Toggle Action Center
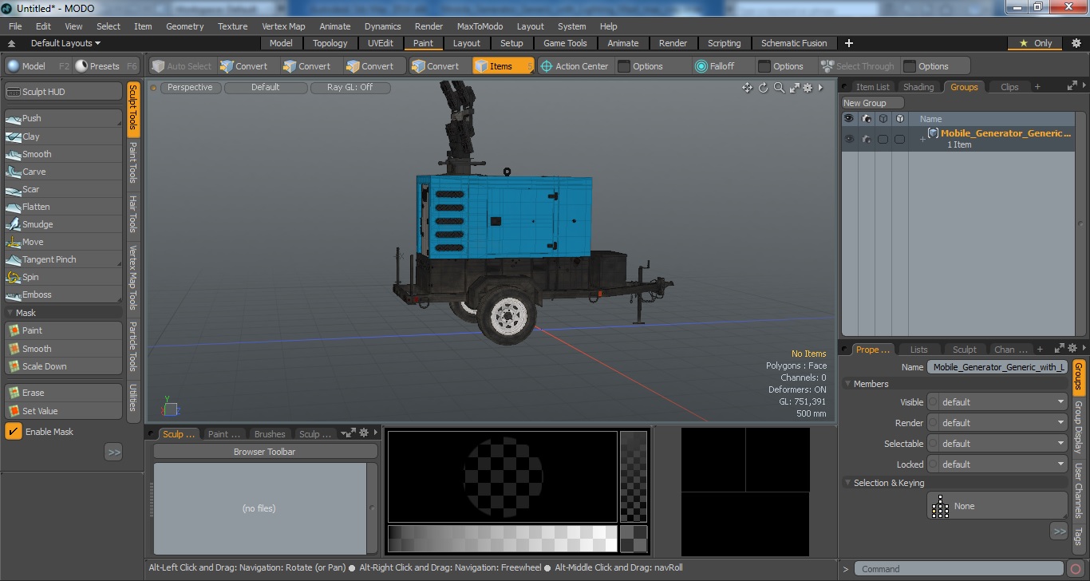Viewport: 1090px width, 581px height. (575, 66)
